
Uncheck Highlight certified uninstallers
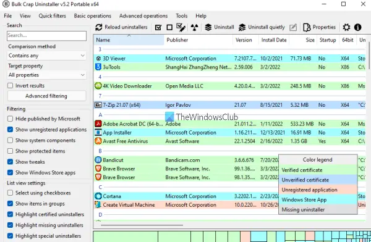pyautogui.click(x=10, y=214)
